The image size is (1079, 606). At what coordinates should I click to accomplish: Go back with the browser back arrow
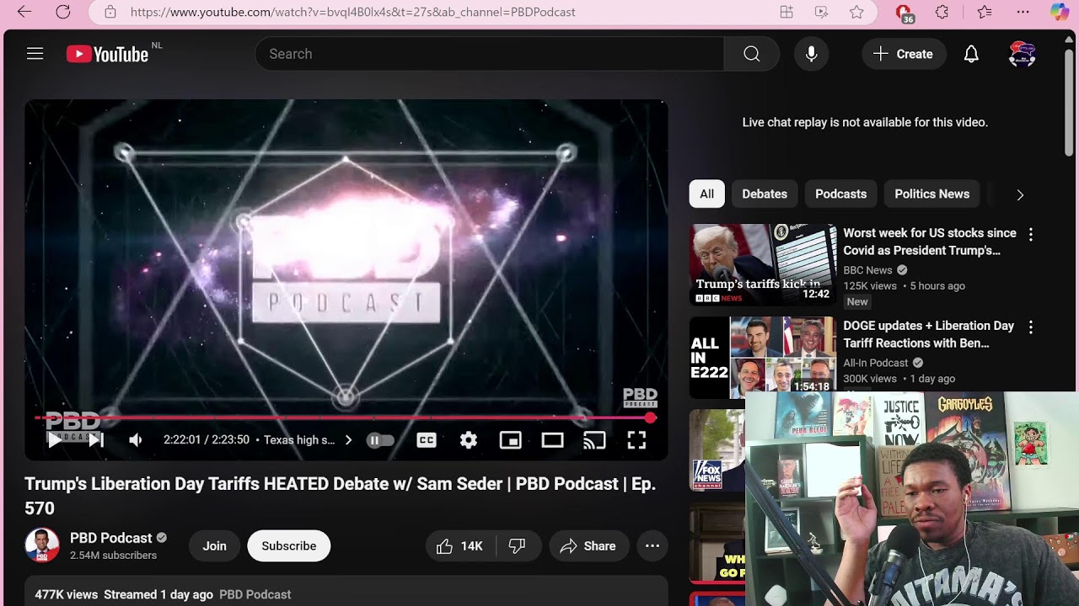point(24,12)
